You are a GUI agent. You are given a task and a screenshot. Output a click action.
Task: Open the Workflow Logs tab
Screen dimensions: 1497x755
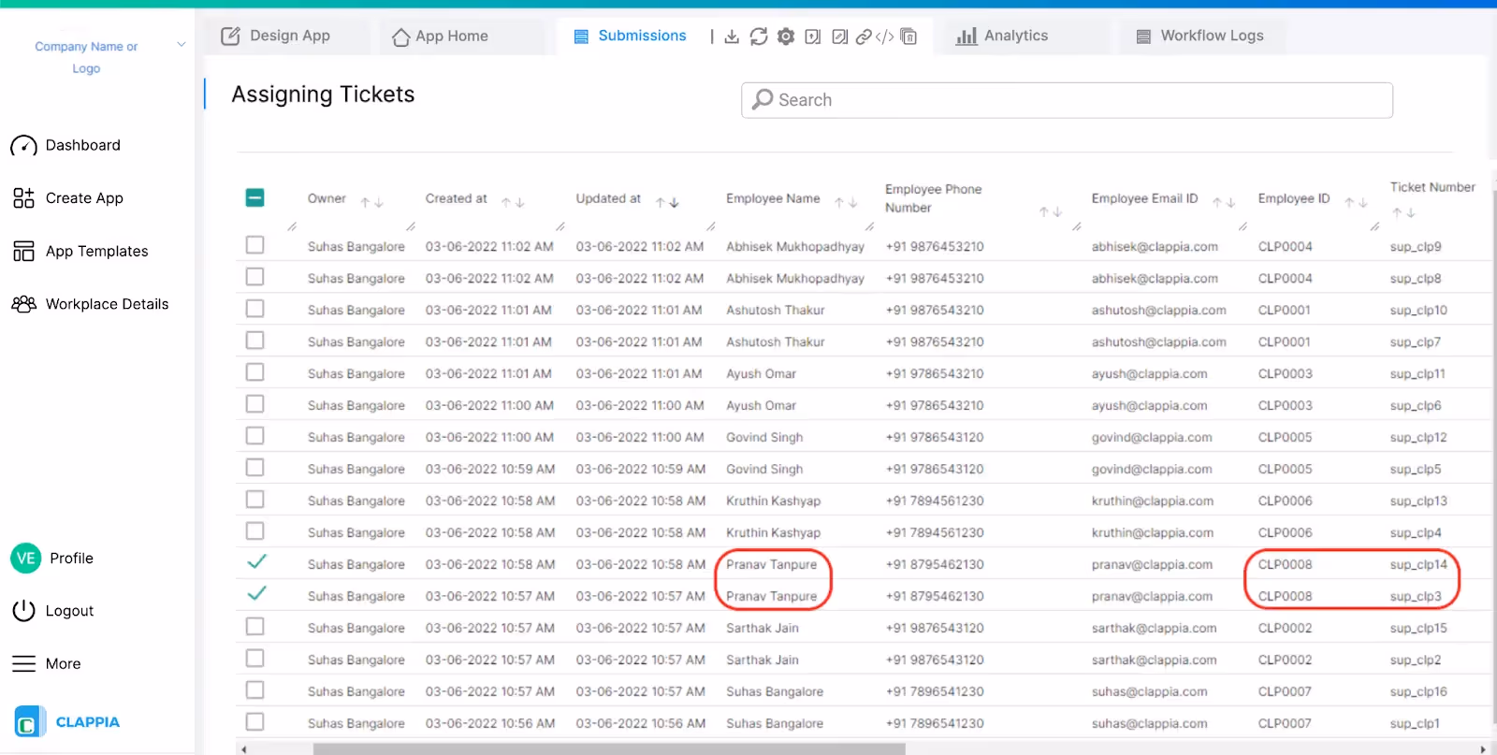point(1199,36)
